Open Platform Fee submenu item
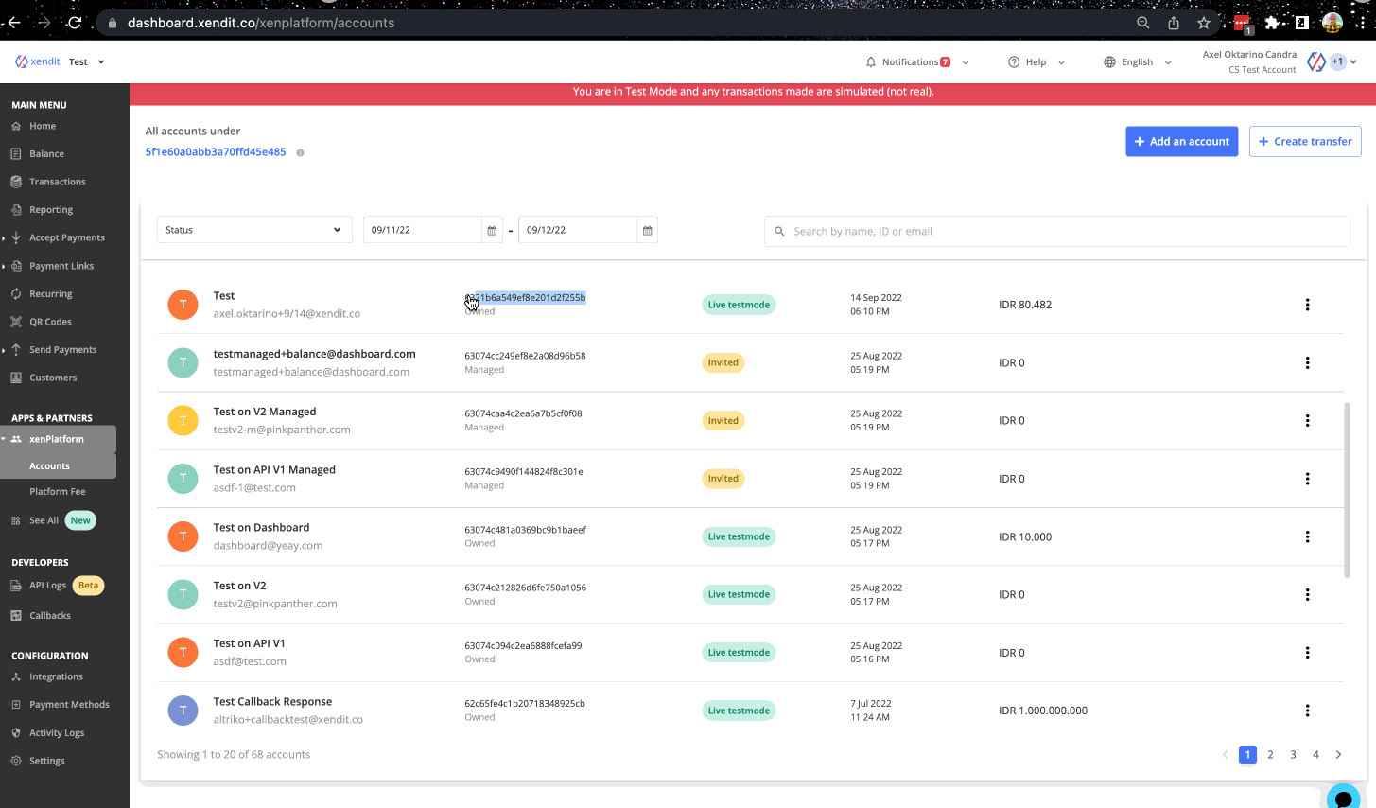This screenshot has width=1376, height=808. point(58,491)
